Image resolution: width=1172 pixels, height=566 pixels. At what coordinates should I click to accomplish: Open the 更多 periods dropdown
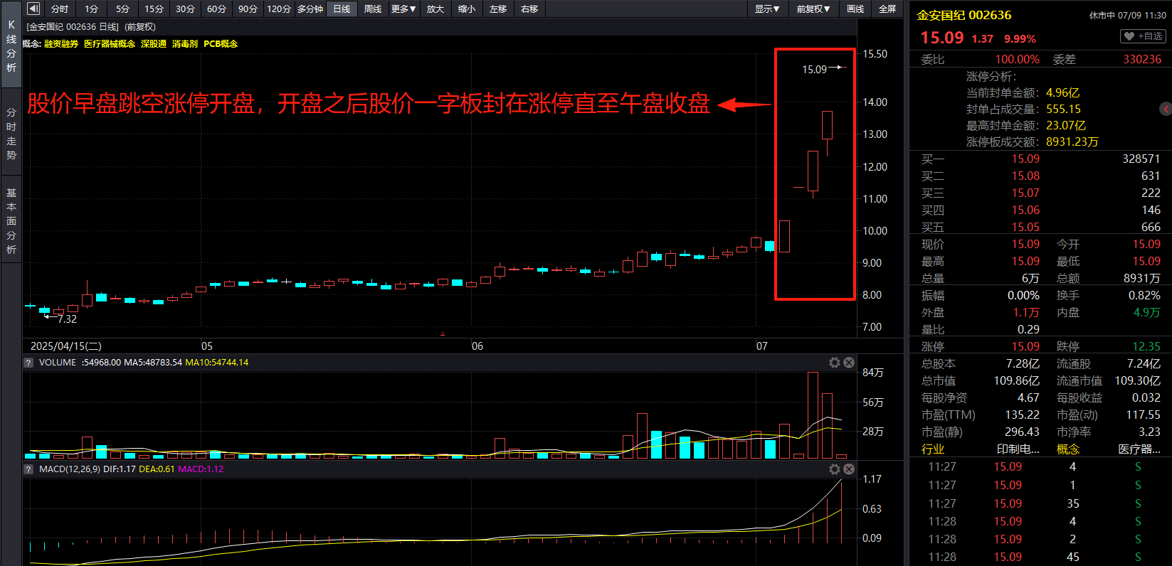point(403,9)
